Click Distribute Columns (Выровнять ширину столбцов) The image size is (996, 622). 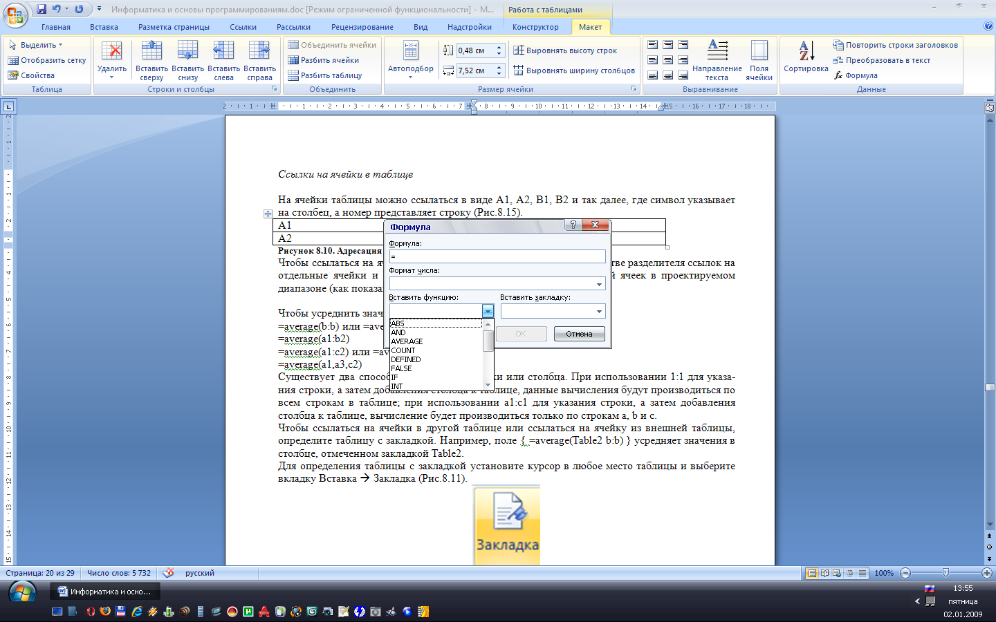[x=574, y=70]
